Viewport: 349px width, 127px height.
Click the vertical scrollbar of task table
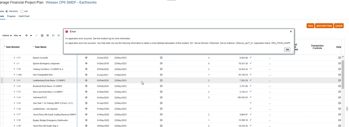click(x=343, y=75)
